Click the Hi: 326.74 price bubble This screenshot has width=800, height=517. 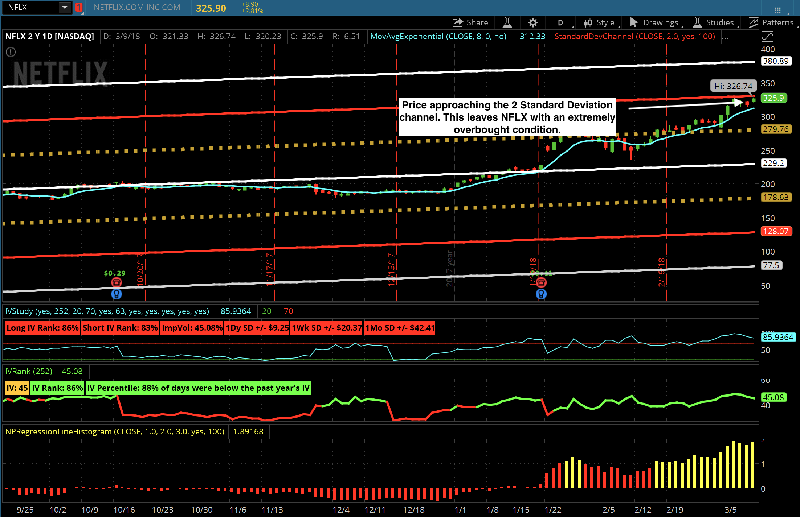(x=733, y=86)
